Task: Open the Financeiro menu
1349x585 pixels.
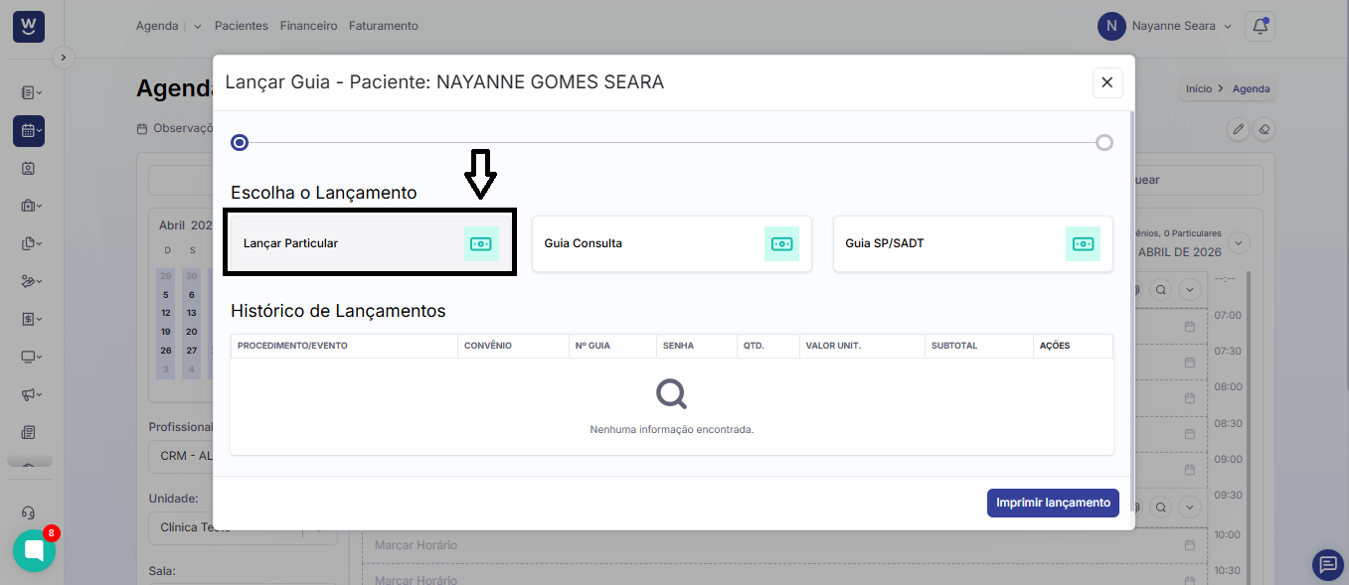Action: point(308,26)
